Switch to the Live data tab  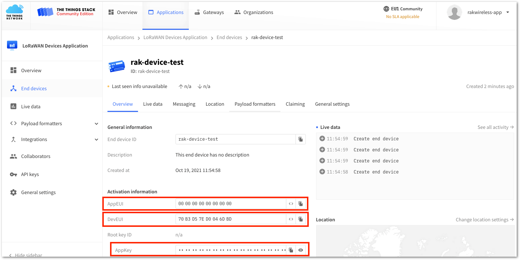click(153, 104)
